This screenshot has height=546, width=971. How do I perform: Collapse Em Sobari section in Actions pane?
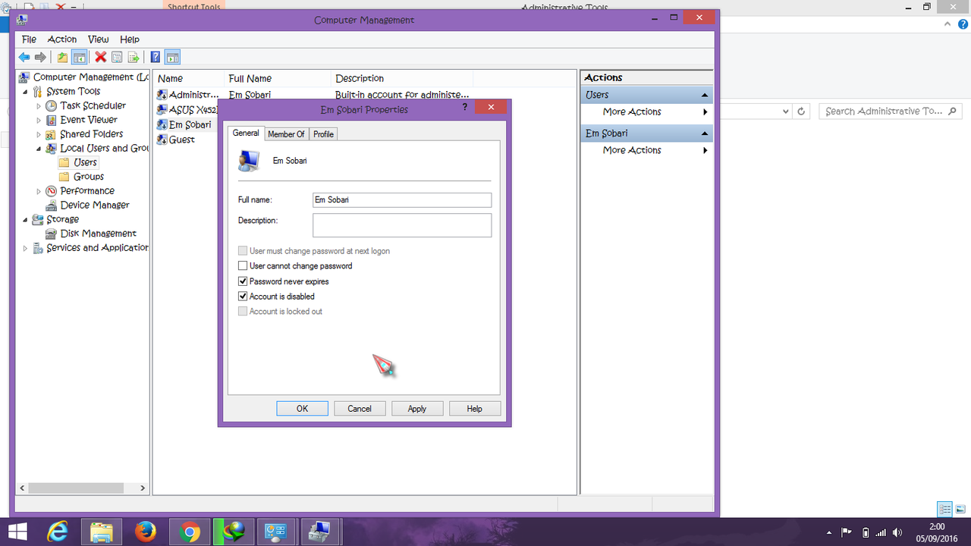[x=705, y=134]
